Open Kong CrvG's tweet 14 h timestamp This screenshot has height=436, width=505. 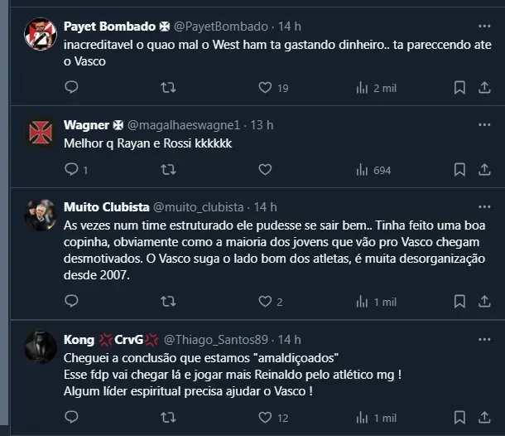(290, 339)
